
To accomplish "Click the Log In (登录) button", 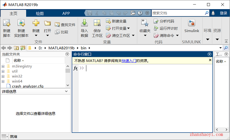I will (x=223, y=13).
